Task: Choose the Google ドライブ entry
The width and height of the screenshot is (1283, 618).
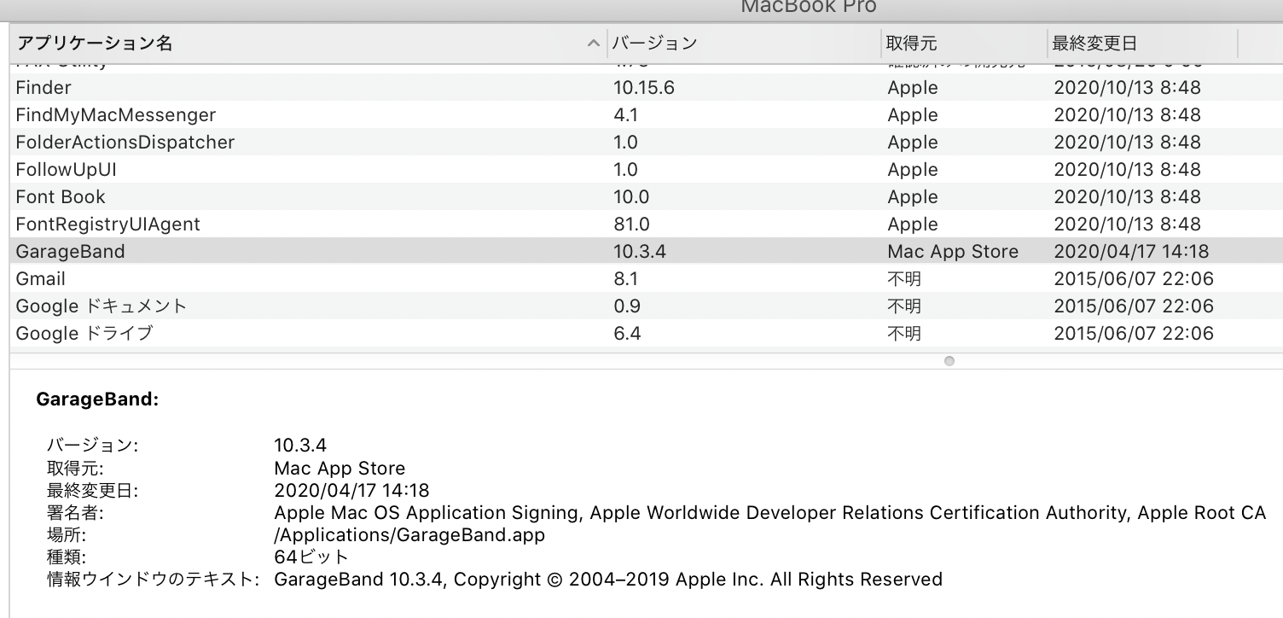Action: [x=84, y=334]
